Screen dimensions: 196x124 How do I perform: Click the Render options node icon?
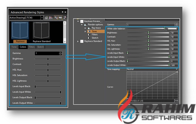point(86,25)
